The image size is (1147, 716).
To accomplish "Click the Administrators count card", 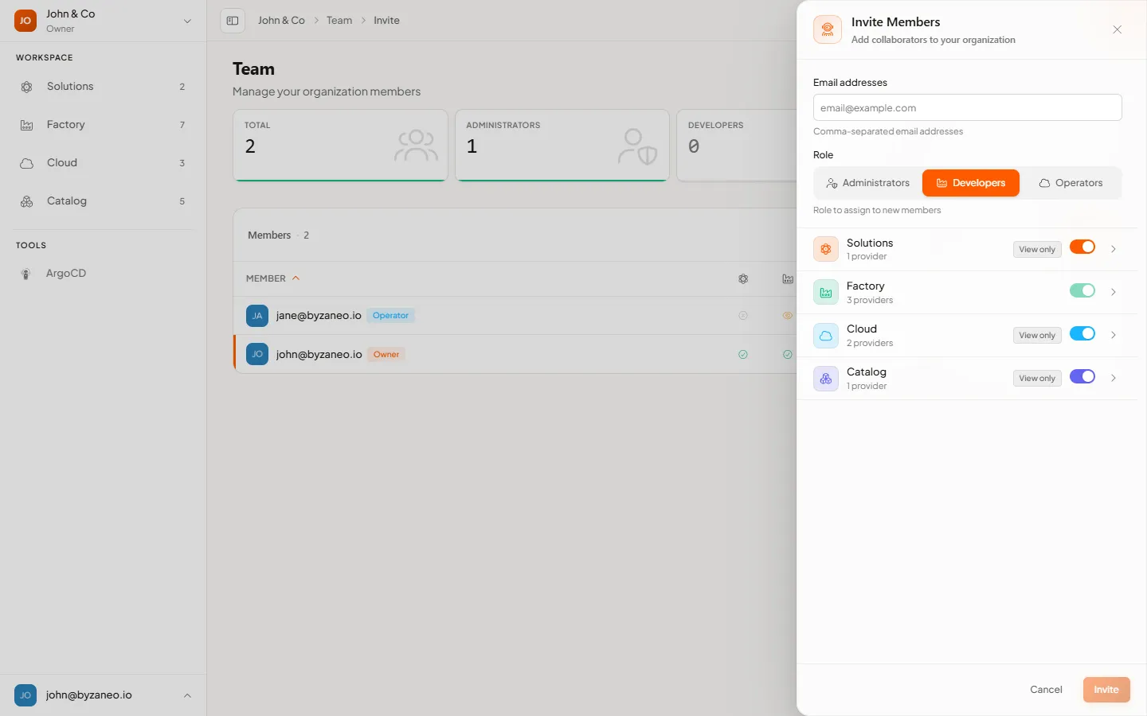I will point(562,146).
